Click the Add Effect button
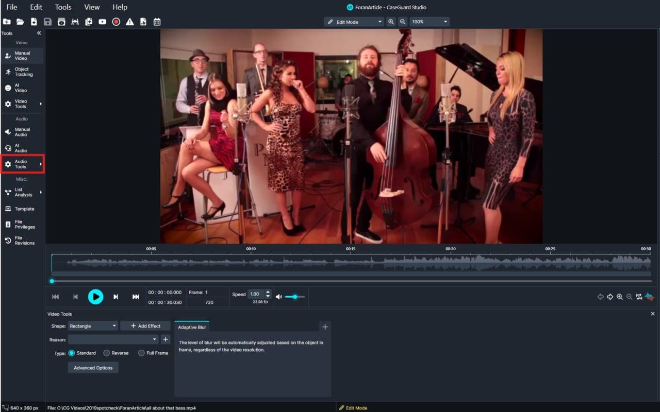Image resolution: width=660 pixels, height=412 pixels. tap(145, 326)
